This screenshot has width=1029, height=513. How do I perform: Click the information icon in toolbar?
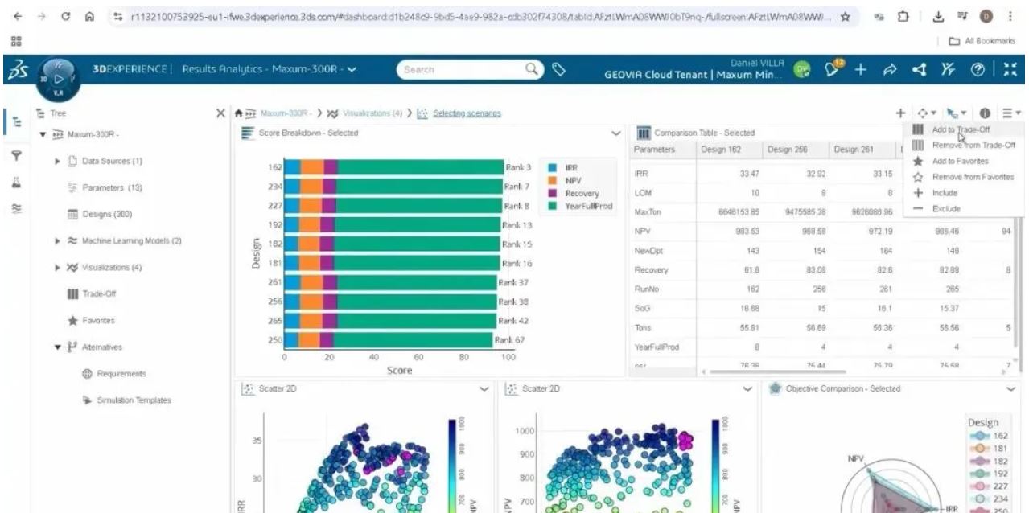(x=1006, y=113)
